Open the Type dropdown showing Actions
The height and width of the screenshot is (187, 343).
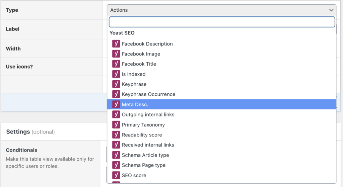point(221,10)
